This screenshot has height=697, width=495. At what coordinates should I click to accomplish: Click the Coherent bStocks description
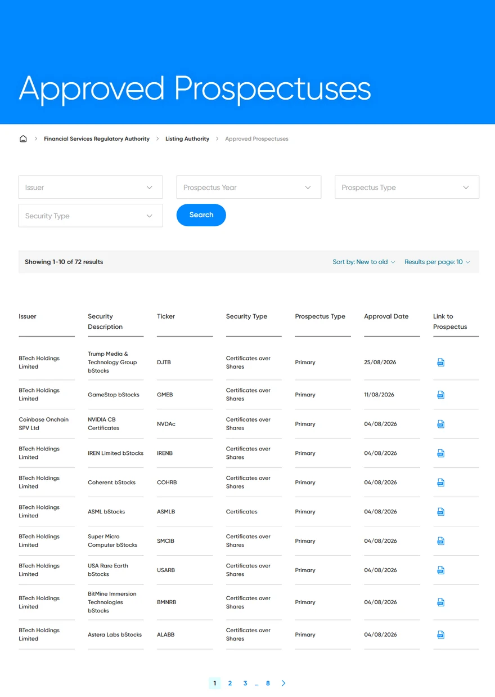[x=111, y=482]
